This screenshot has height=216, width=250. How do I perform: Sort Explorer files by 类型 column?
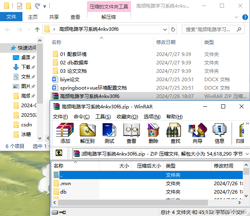tap(209, 42)
